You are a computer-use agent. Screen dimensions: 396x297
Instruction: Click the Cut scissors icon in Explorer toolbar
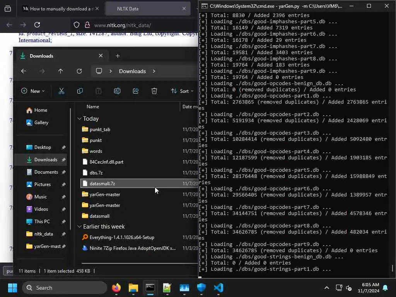click(61, 91)
